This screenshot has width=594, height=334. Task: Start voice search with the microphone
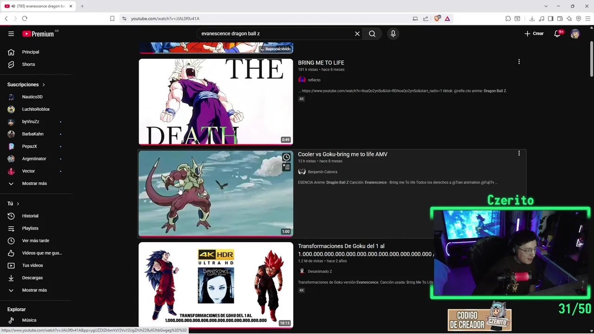393,33
